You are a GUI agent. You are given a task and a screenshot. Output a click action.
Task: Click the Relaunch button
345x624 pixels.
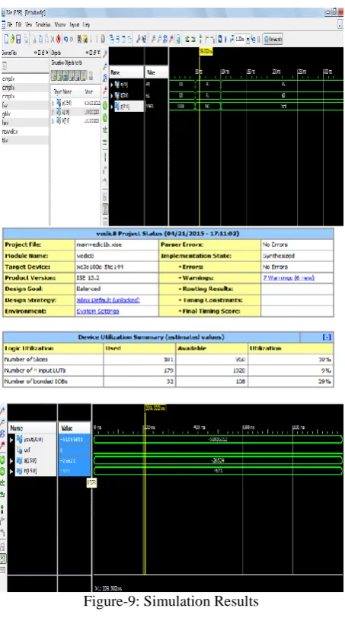[273, 39]
